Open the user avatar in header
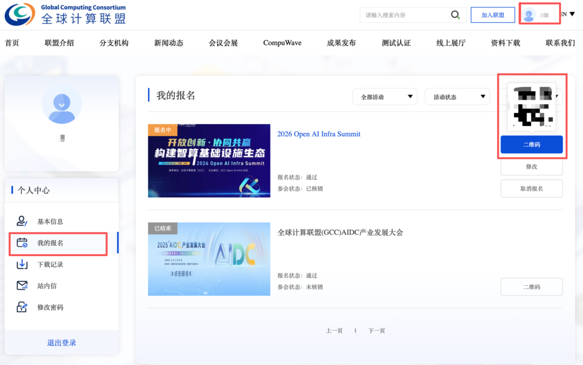The width and height of the screenshot is (583, 365). 529,15
